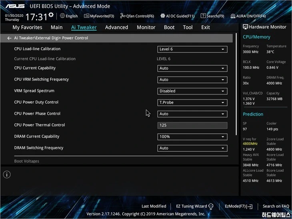Click the Search(F9) question mark icon
This screenshot has width=292, height=219.
[203, 16]
